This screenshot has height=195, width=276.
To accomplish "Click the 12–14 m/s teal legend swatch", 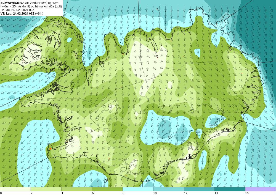I will [199, 189].
